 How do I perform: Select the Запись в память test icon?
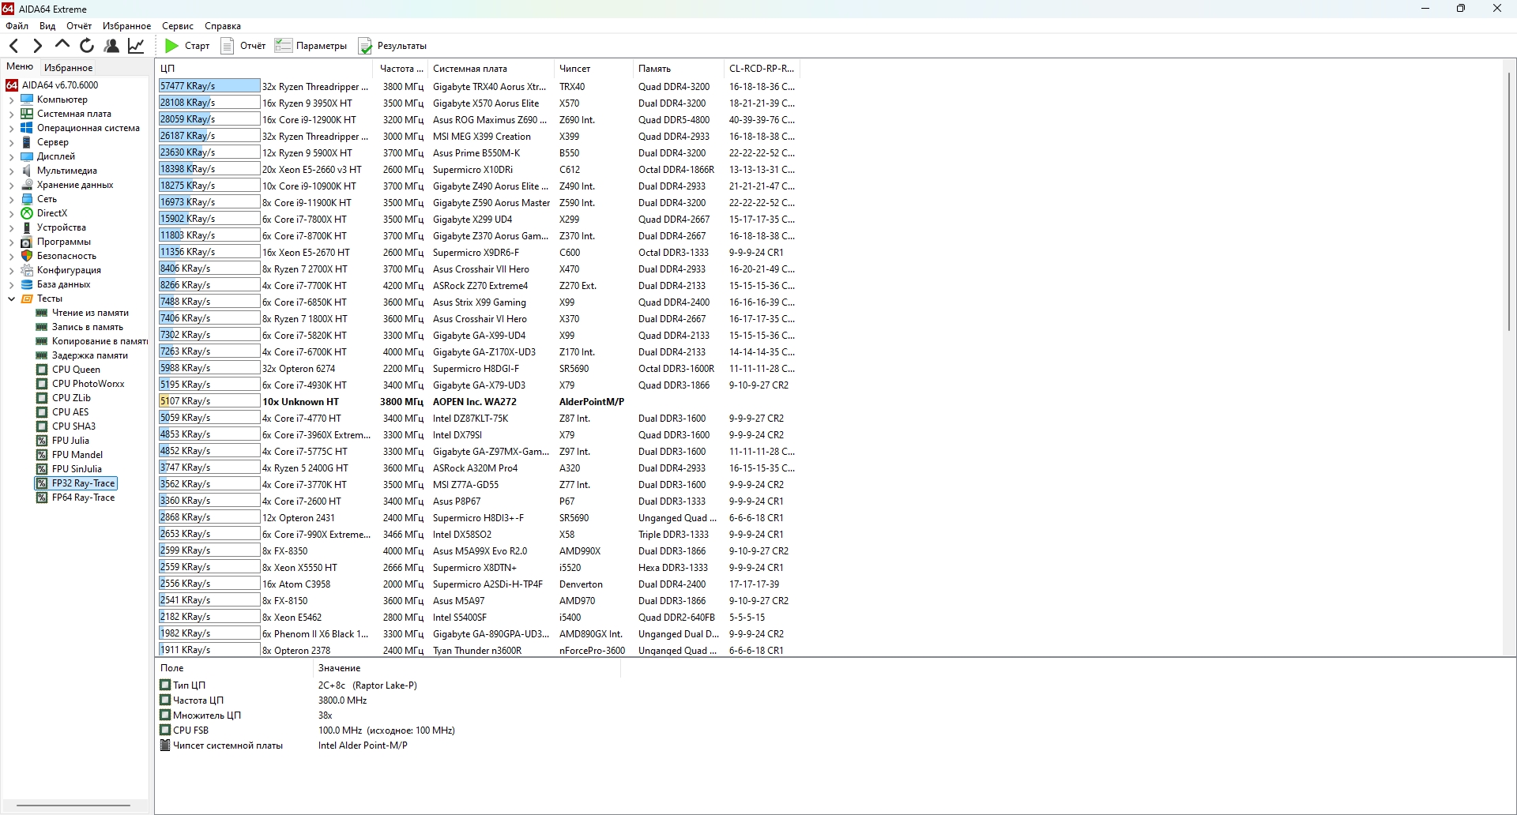click(42, 327)
